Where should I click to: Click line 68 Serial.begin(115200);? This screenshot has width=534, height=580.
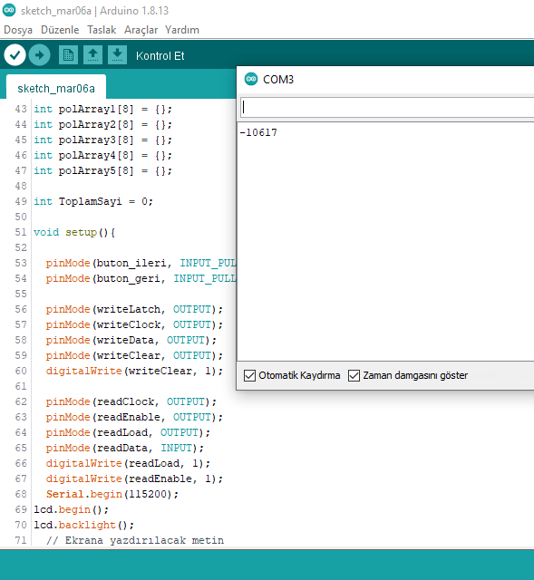(x=112, y=494)
